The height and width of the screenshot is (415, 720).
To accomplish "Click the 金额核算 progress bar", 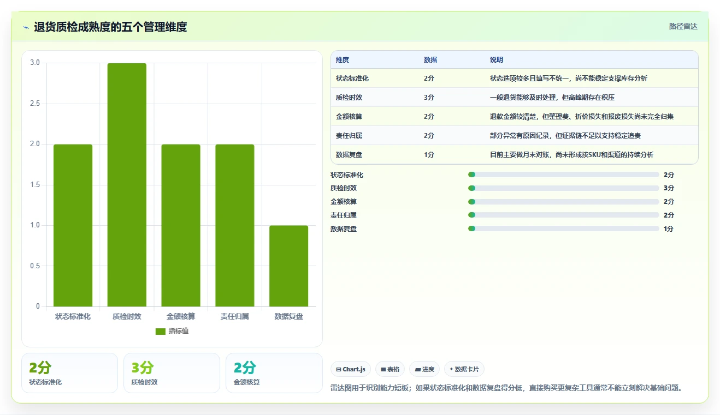I will click(x=563, y=202).
